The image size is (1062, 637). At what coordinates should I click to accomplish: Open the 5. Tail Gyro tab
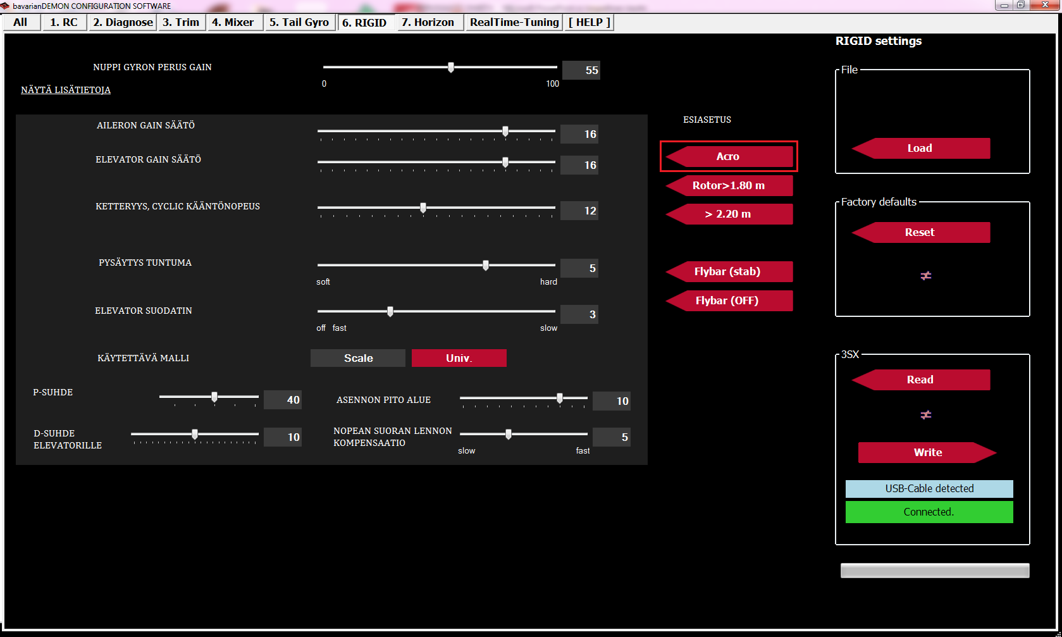[x=299, y=22]
